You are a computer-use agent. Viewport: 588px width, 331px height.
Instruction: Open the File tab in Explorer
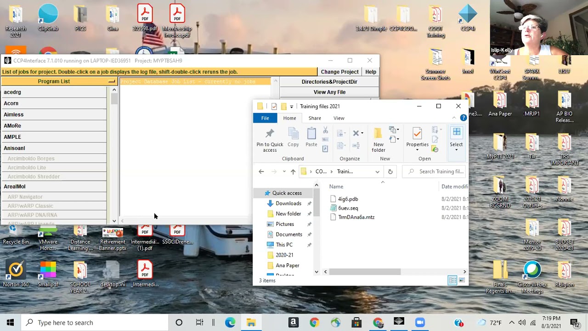265,118
